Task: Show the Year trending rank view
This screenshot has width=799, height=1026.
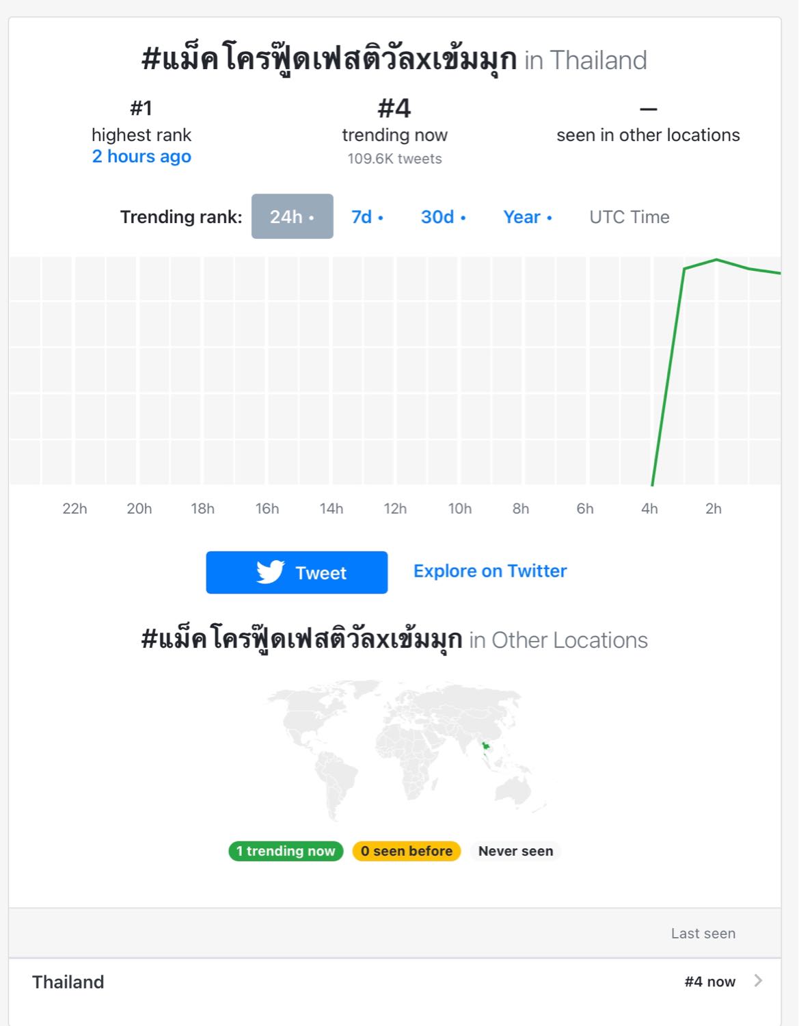Action: click(527, 217)
